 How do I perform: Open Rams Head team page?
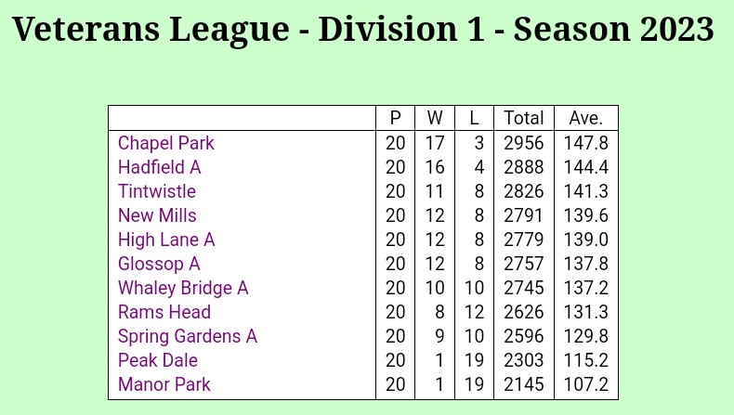(x=164, y=312)
